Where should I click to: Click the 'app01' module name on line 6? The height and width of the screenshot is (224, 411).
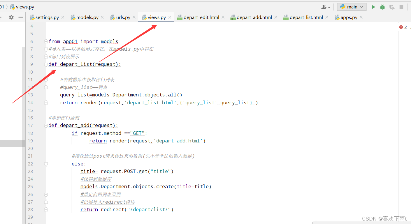pos(70,41)
